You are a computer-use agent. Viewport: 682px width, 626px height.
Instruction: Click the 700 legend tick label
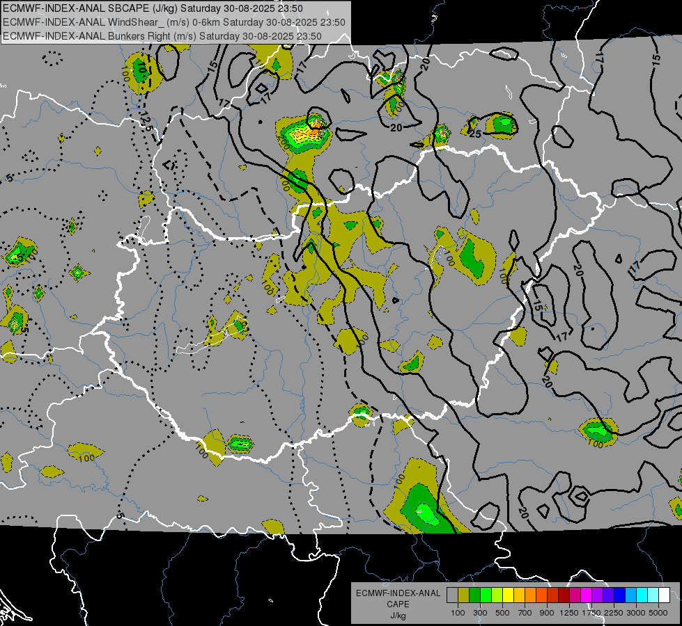(x=525, y=613)
